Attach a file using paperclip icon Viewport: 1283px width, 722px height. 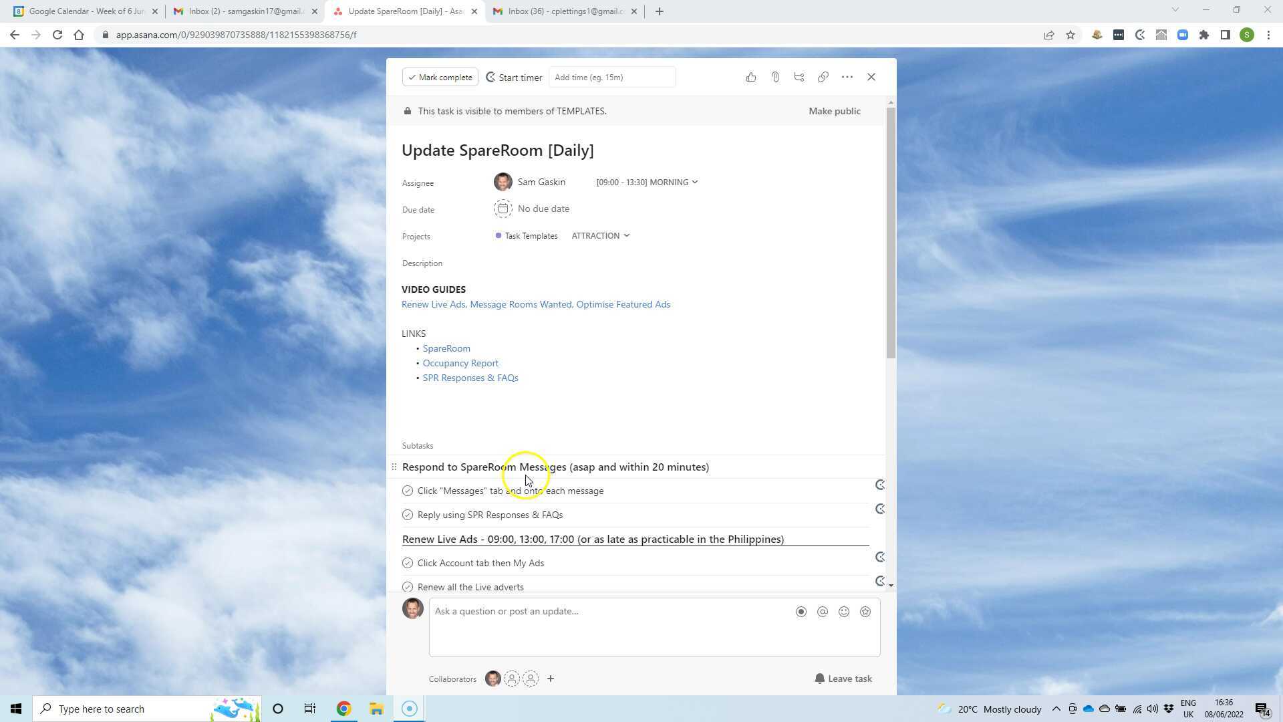(x=775, y=77)
